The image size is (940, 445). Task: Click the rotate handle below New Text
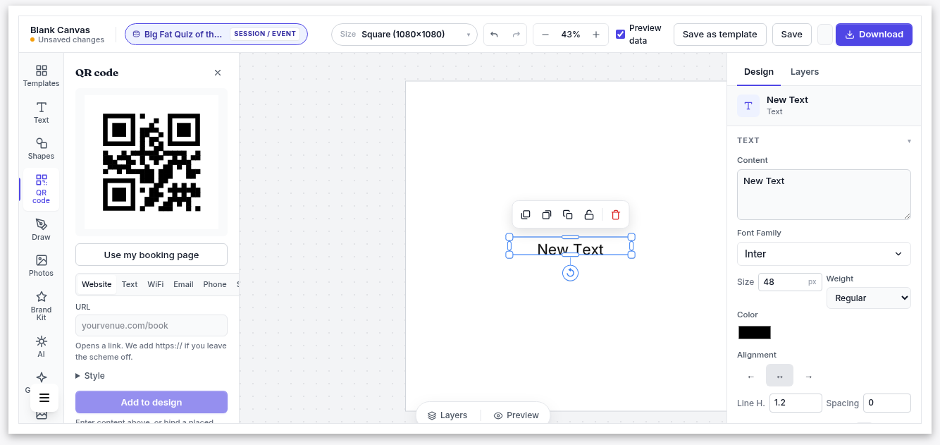tap(571, 273)
